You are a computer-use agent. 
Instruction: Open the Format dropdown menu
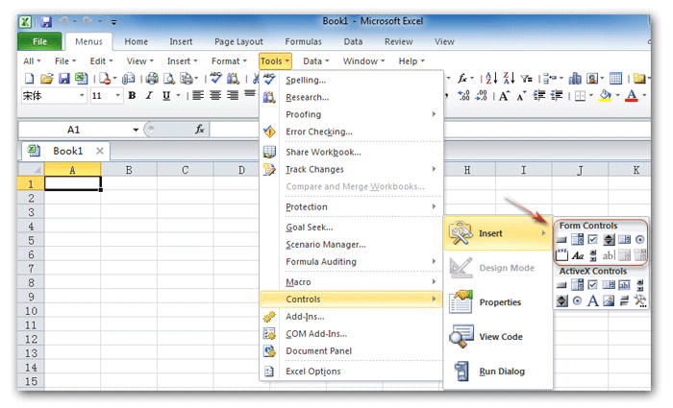point(229,61)
